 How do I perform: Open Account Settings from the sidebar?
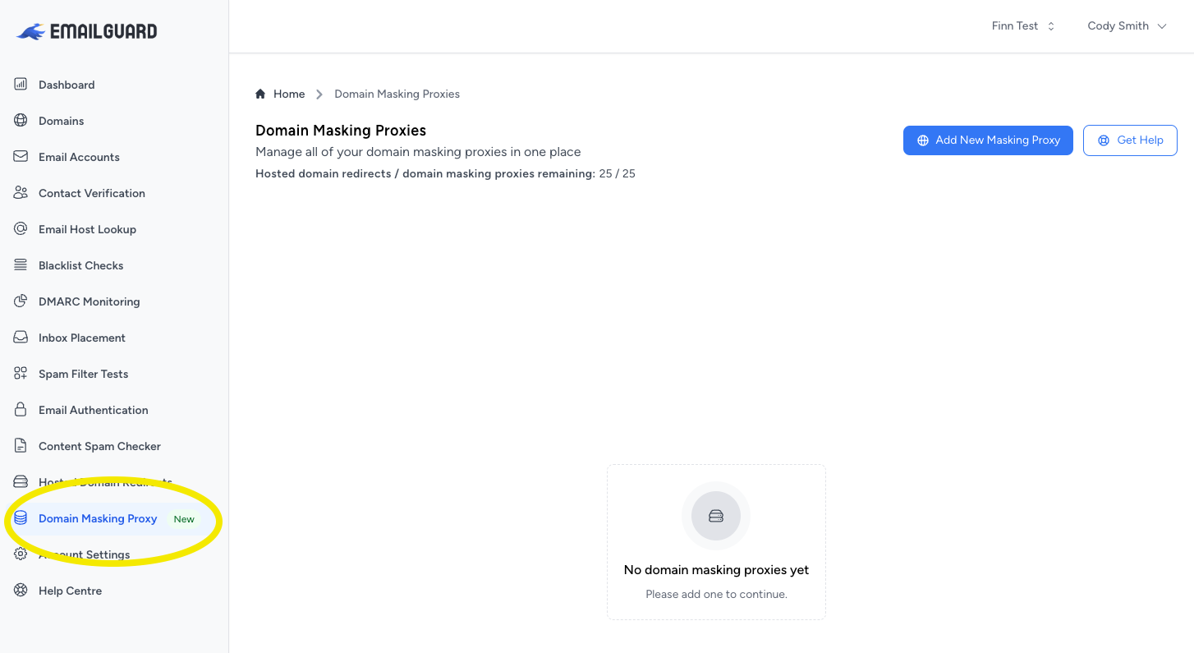click(x=84, y=554)
